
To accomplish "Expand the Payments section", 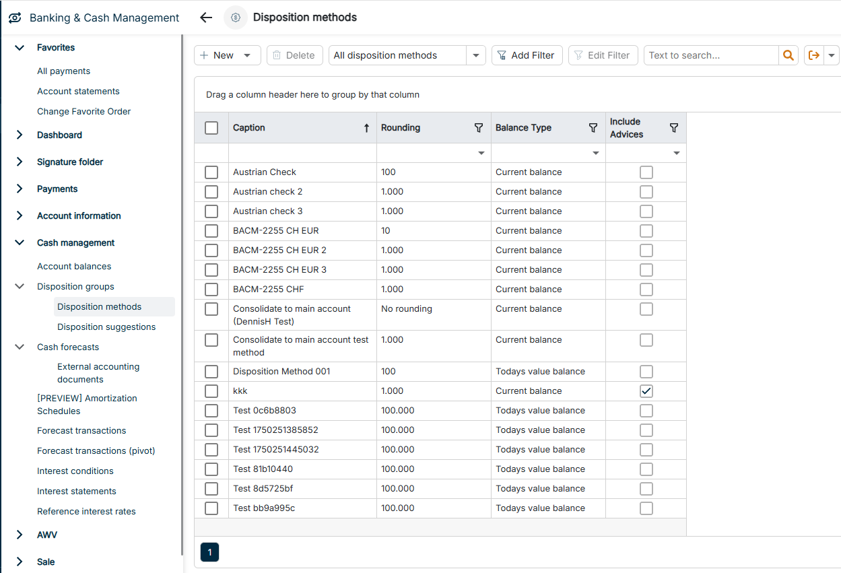I will click(x=20, y=189).
